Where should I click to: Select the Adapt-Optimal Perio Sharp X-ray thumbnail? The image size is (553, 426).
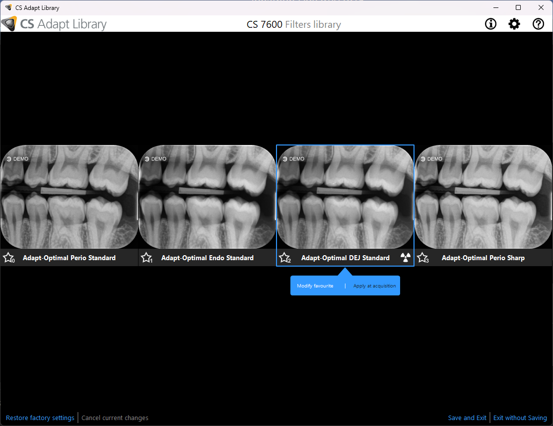[484, 197]
